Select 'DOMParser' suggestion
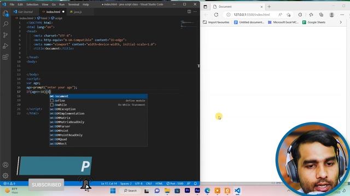 coord(98,126)
